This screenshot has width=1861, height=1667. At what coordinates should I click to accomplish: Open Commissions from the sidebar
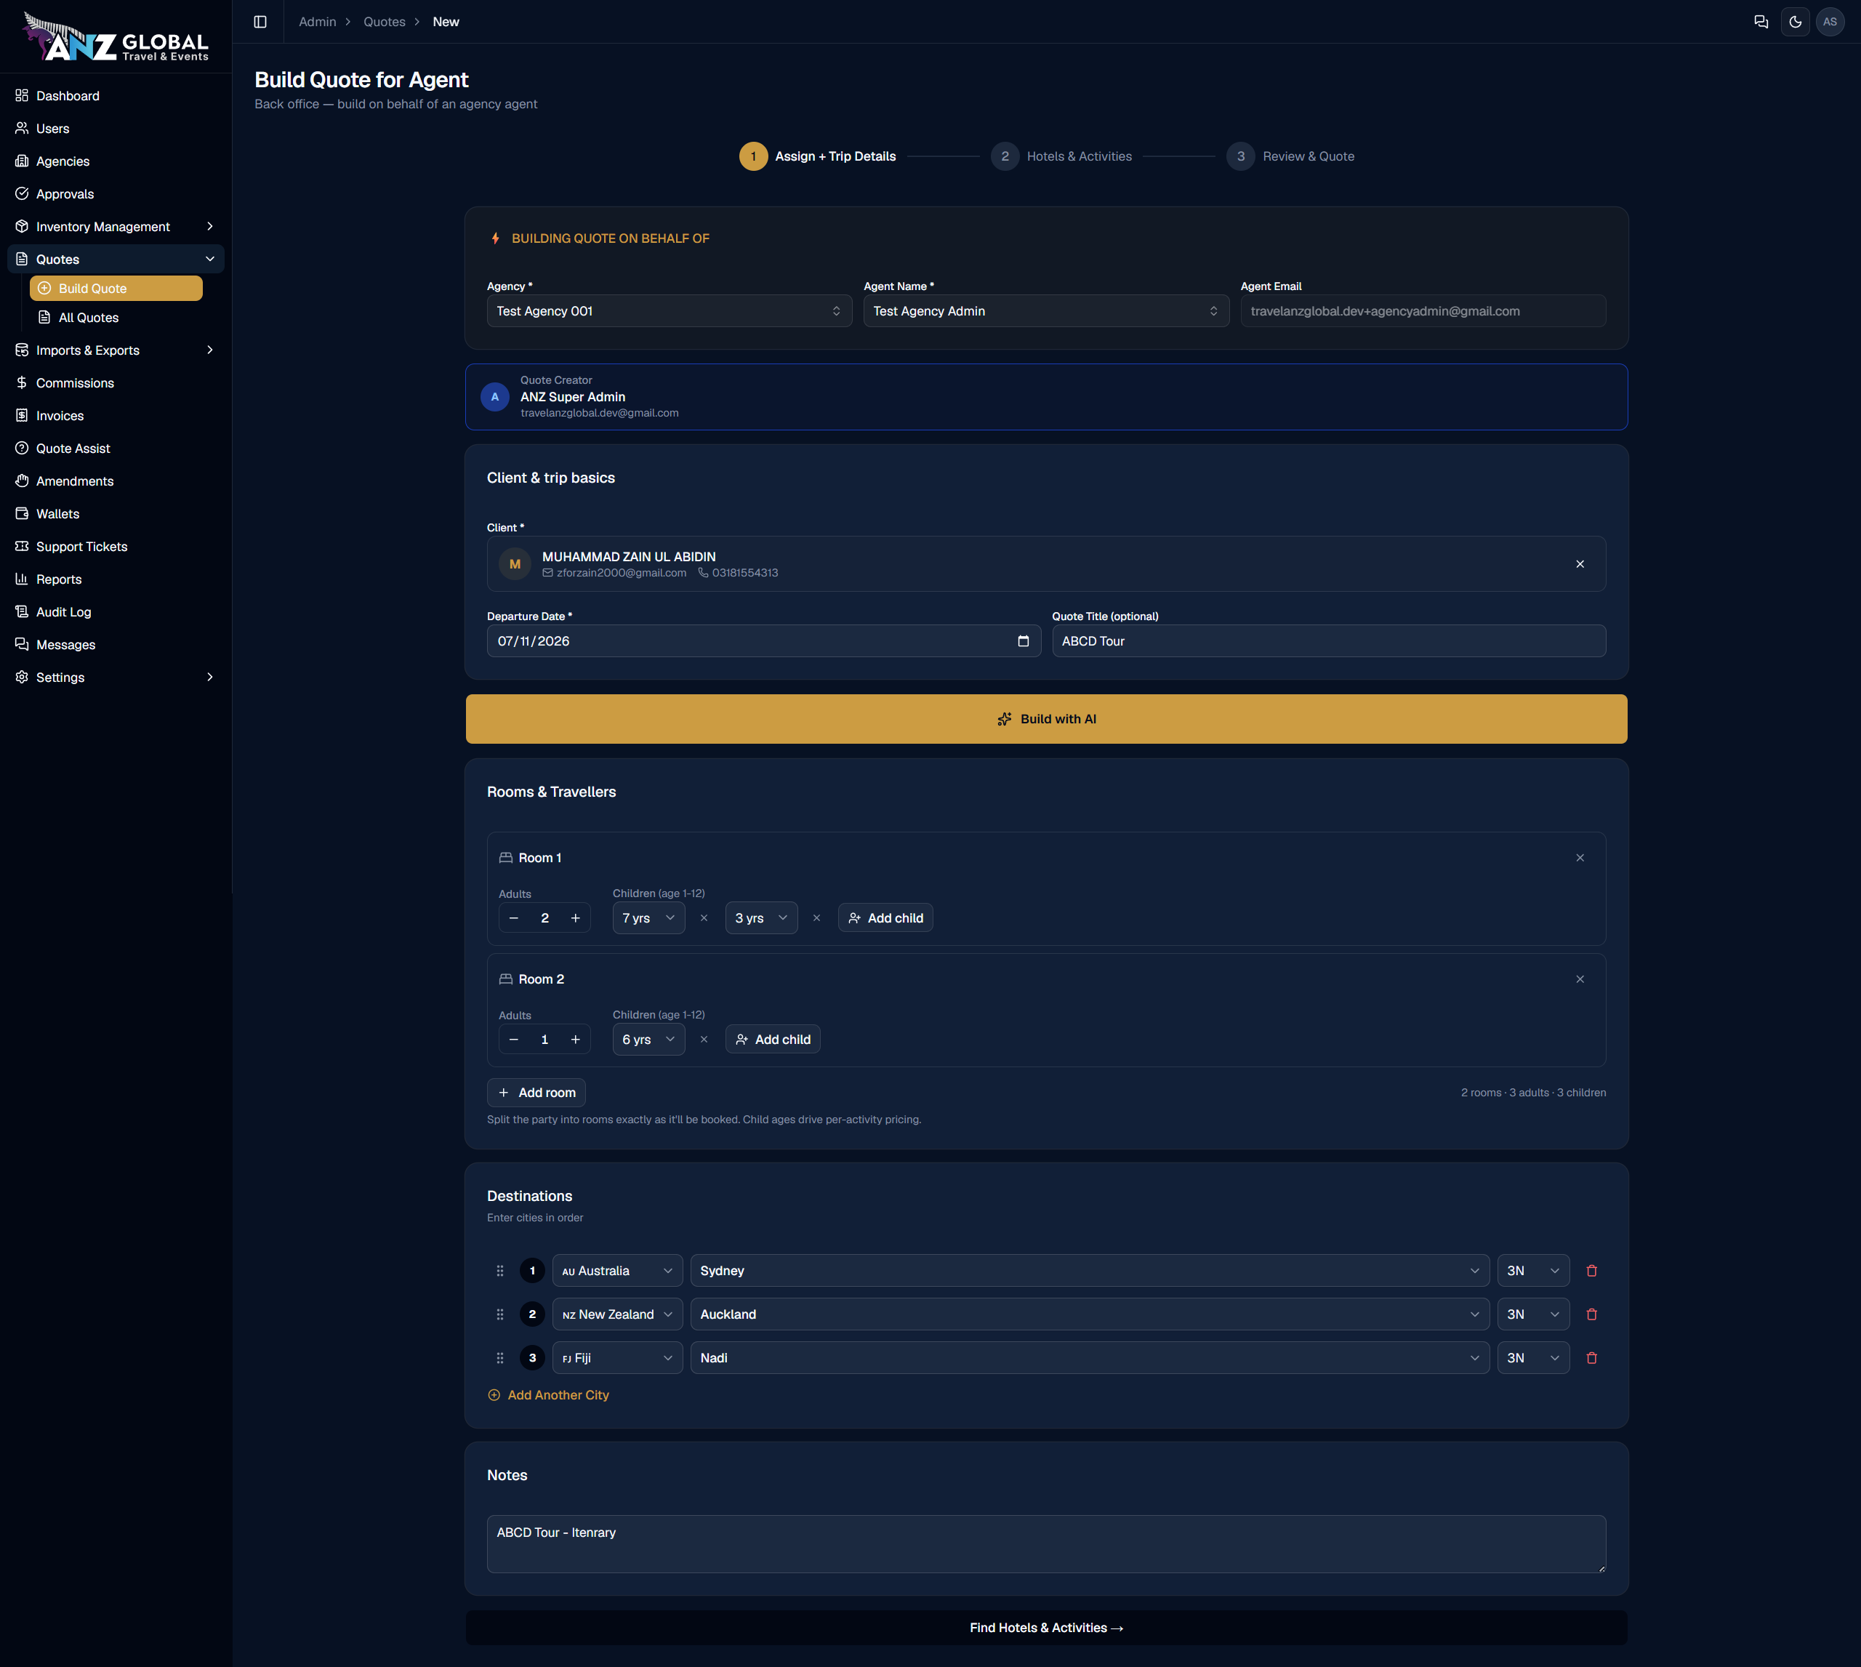click(75, 383)
